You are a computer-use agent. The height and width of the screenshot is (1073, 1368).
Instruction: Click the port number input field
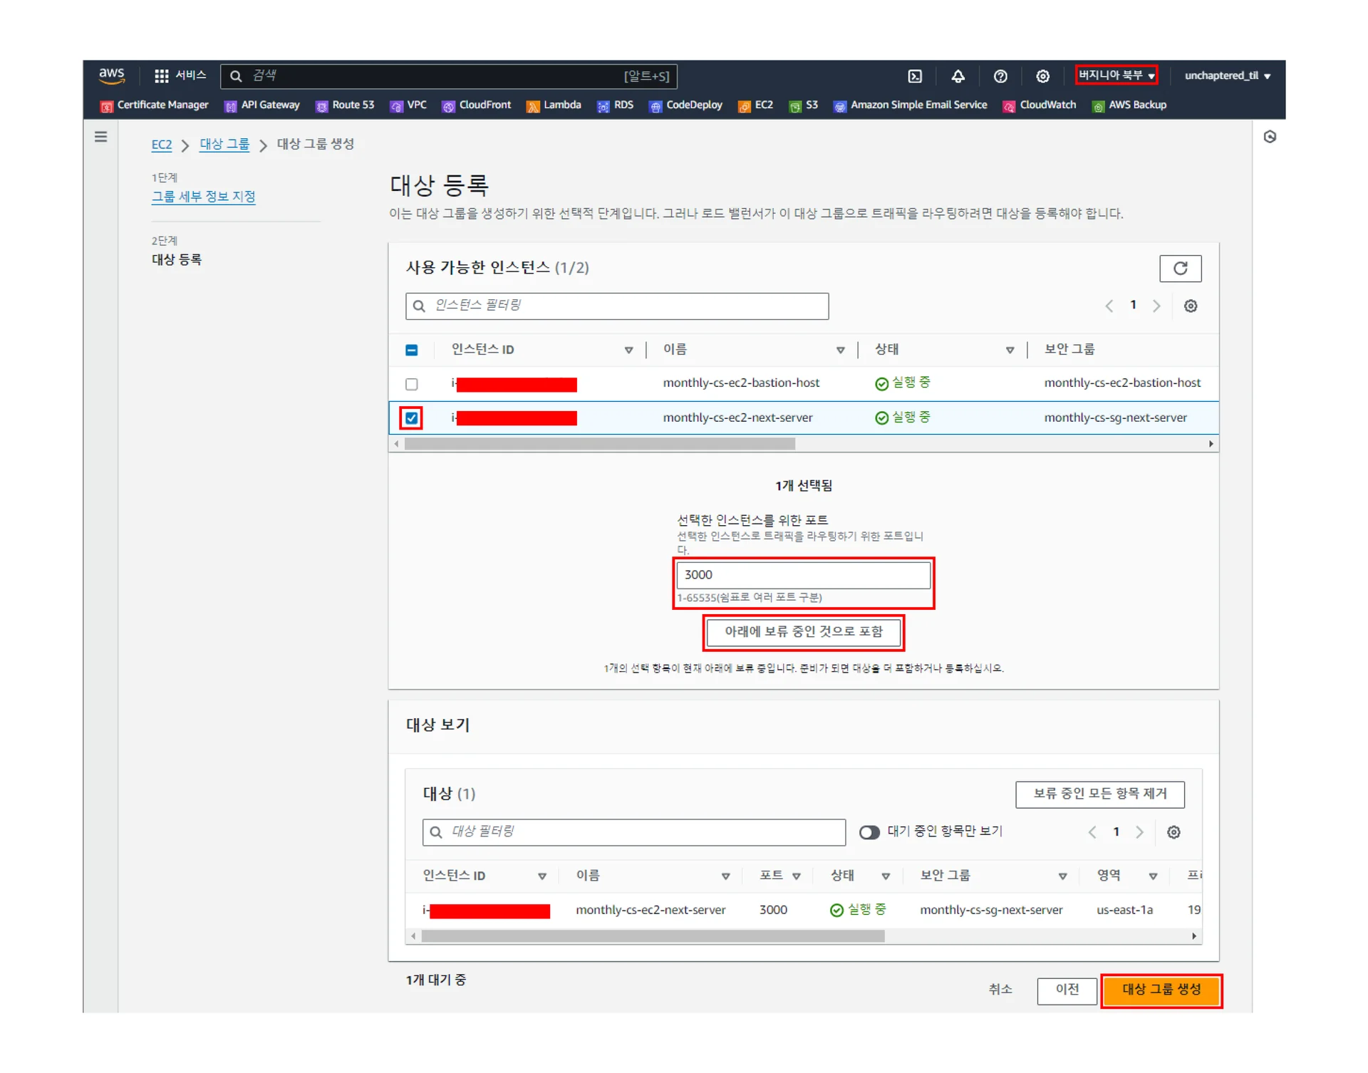pos(803,575)
